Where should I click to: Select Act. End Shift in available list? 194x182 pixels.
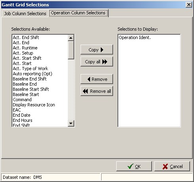(x=26, y=37)
